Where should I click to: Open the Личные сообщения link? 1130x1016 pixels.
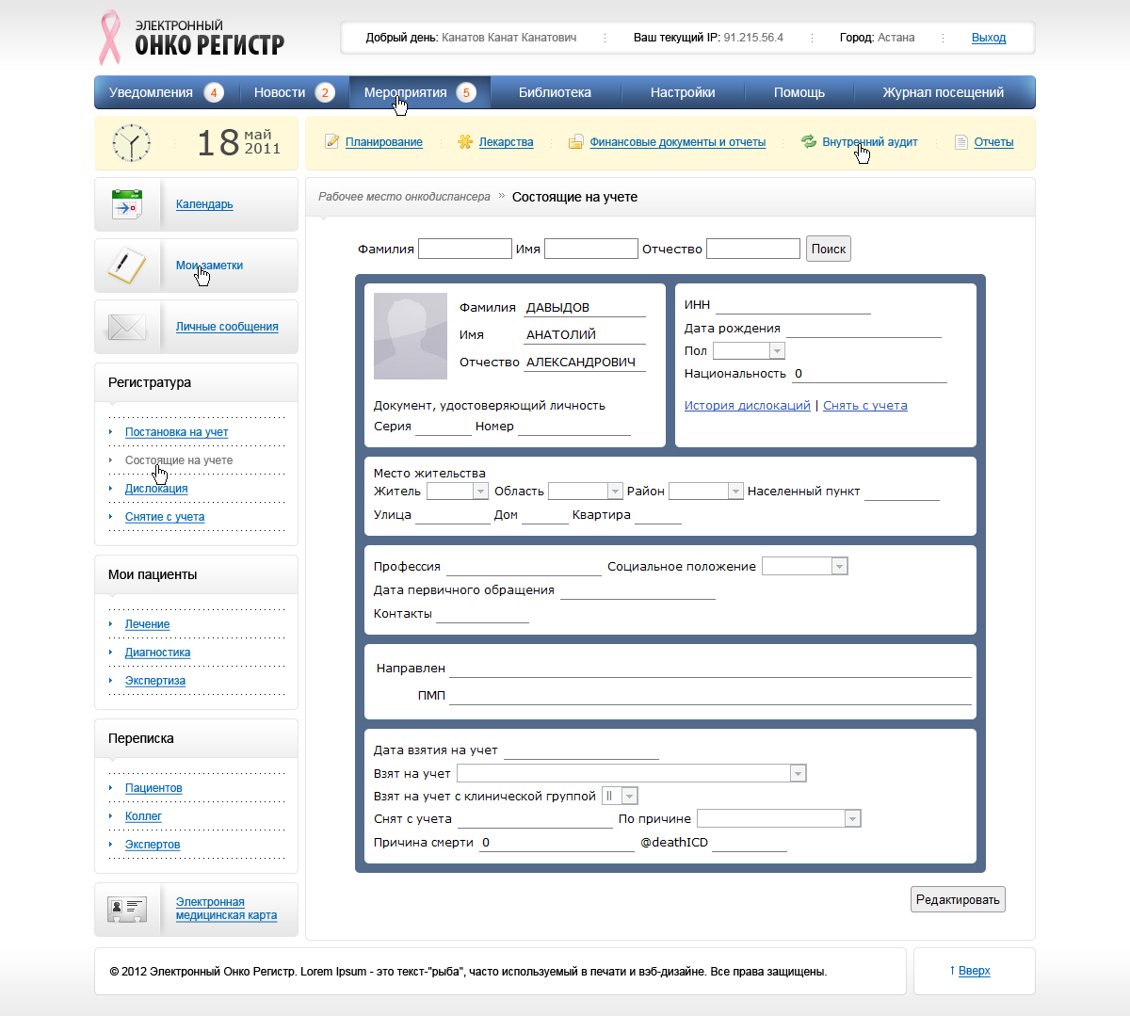pos(227,327)
